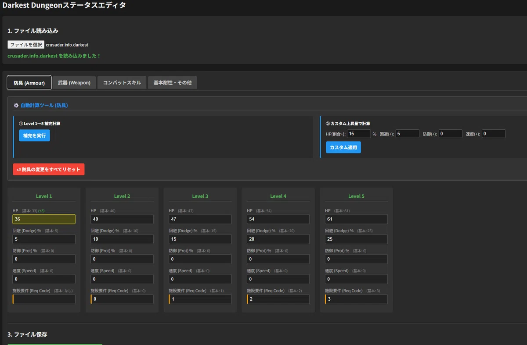Click the ② カスタム上昇量で計算 label
This screenshot has width=527, height=345.
pyautogui.click(x=348, y=124)
